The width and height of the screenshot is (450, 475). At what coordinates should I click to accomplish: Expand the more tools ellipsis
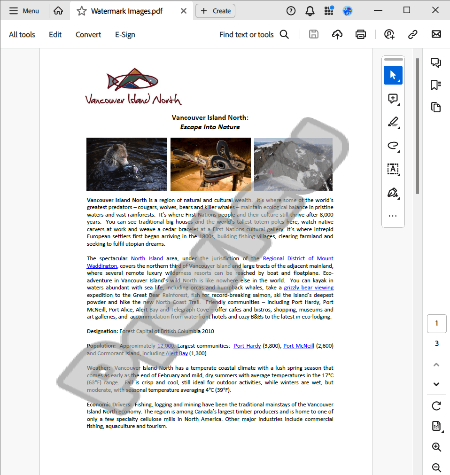393,216
